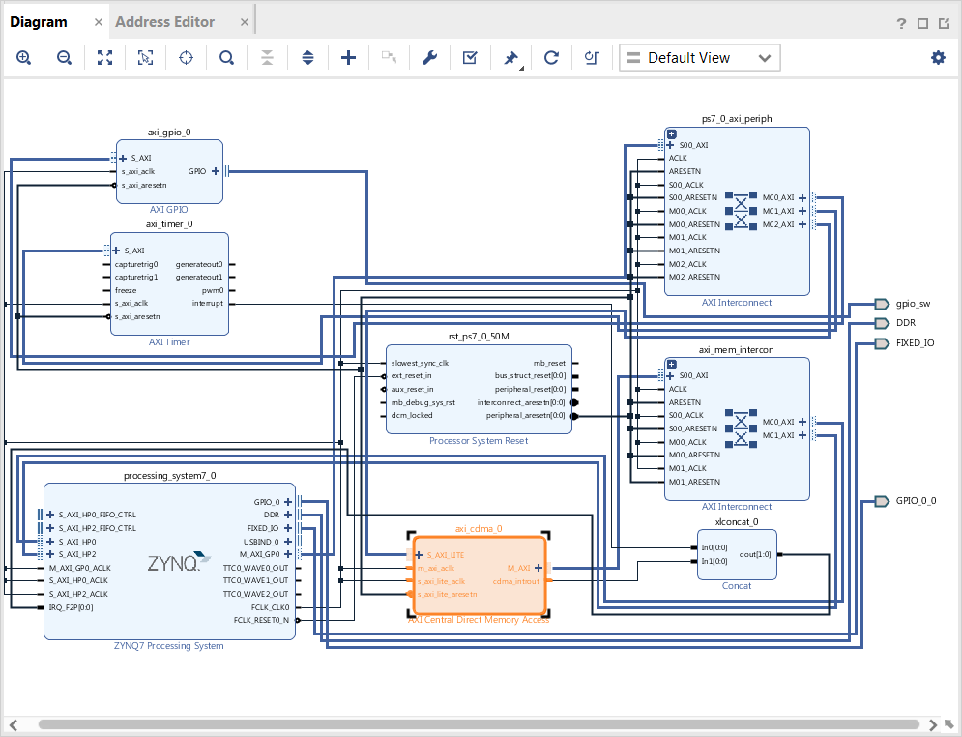Expand S_AXI port on axi_gpio_0
The image size is (962, 737).
[123, 158]
